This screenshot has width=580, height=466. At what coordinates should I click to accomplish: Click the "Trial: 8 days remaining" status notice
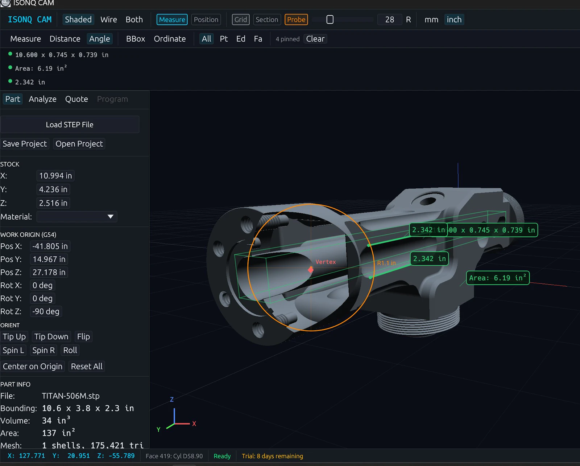click(272, 456)
